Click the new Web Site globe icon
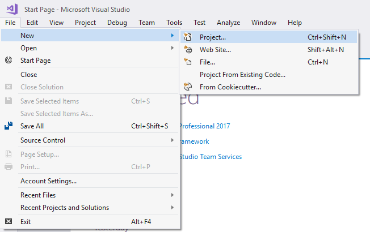The width and height of the screenshot is (370, 232). (x=188, y=49)
